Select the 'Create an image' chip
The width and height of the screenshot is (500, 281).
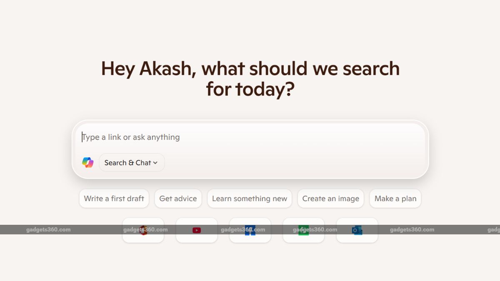[331, 199]
